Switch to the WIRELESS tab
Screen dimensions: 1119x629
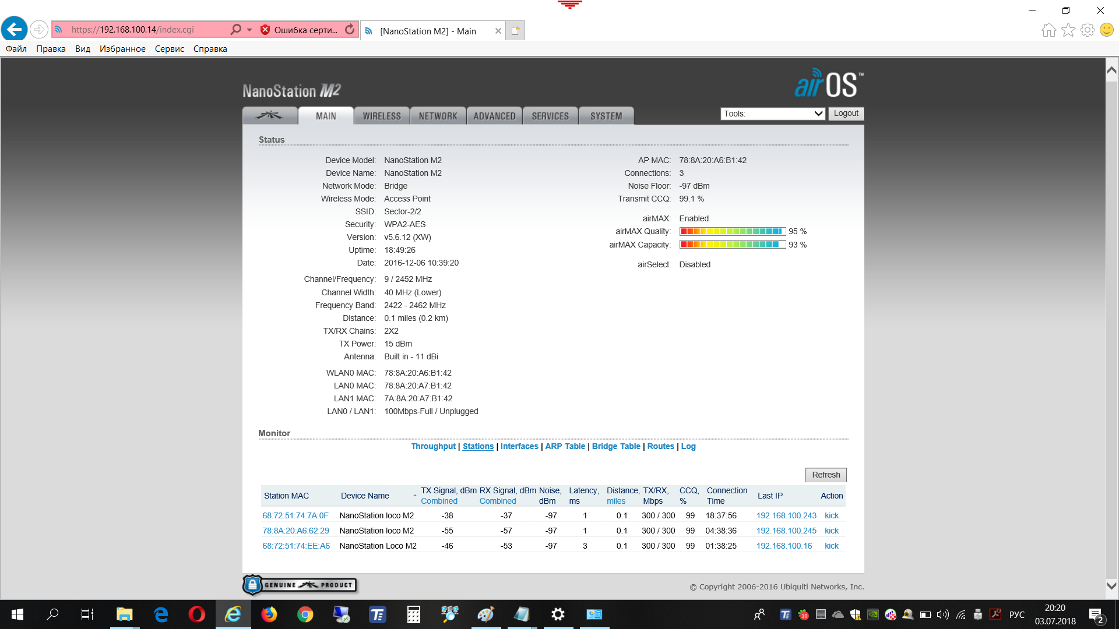coord(382,116)
